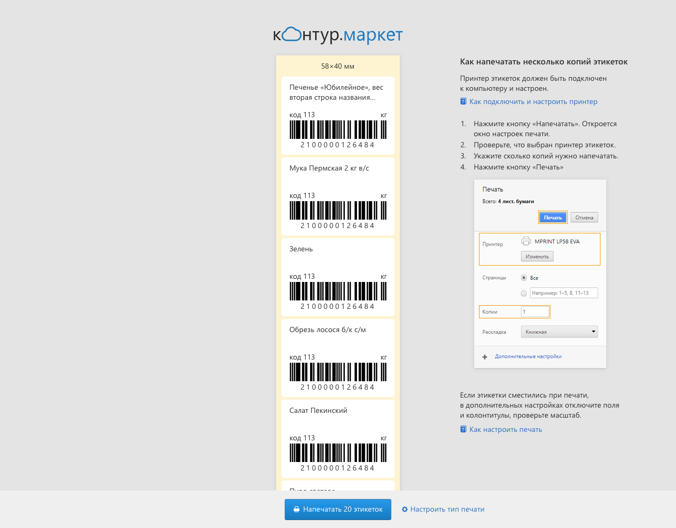Open the 'Книжная' layout dropdown
The height and width of the screenshot is (528, 676).
click(x=559, y=332)
